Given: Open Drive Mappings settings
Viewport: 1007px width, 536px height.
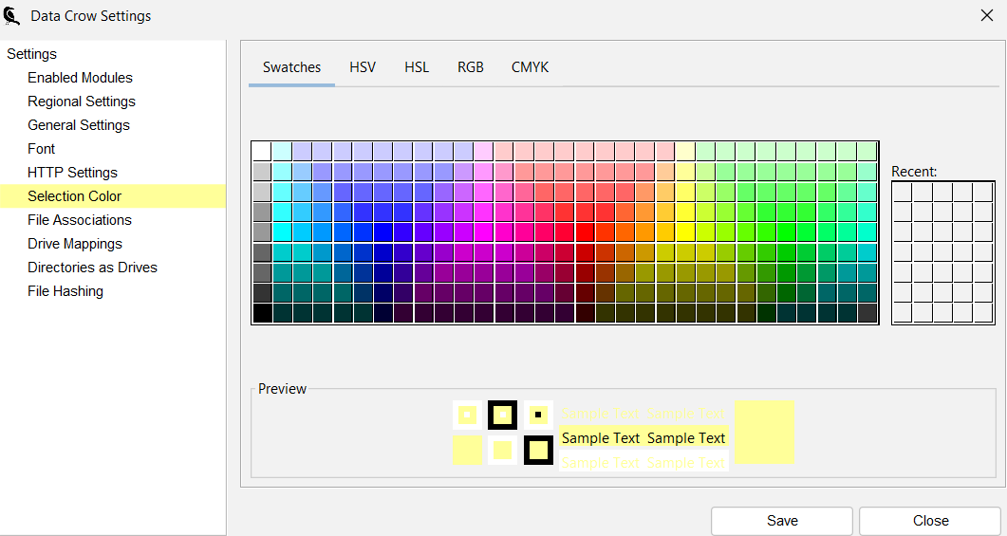Looking at the screenshot, I should click(x=75, y=244).
